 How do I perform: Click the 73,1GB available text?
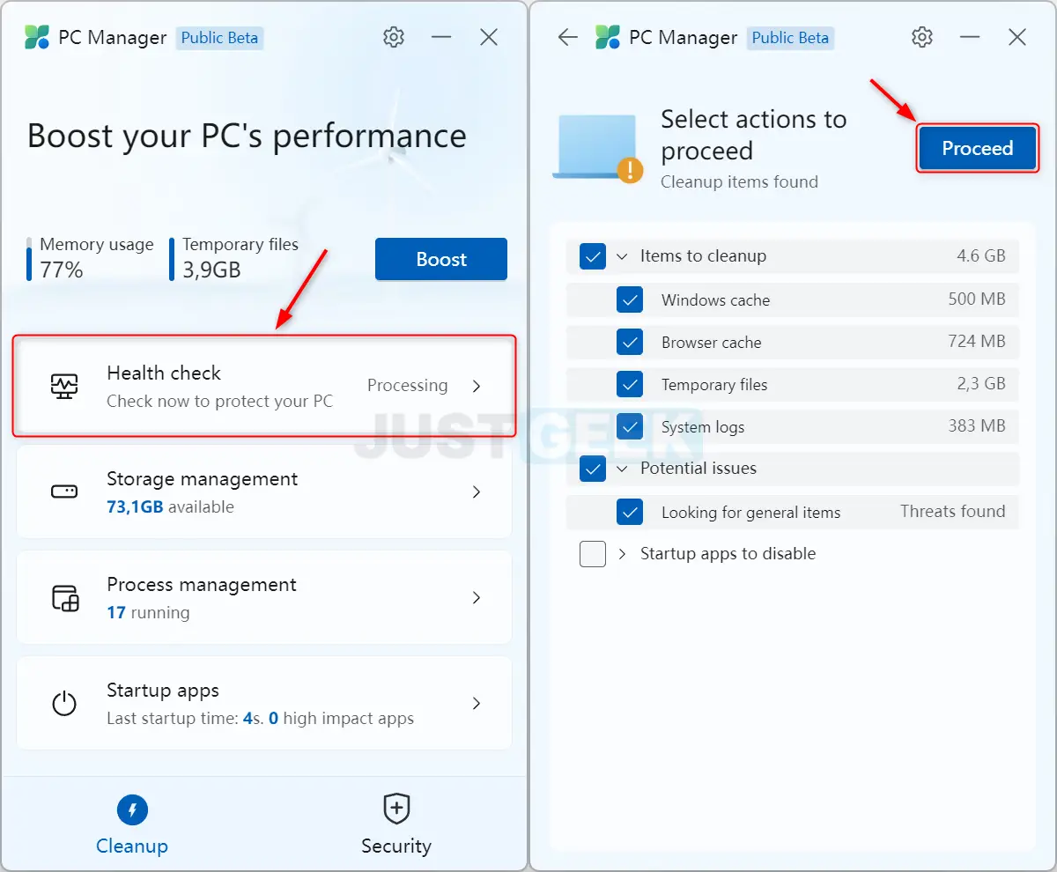pyautogui.click(x=170, y=507)
